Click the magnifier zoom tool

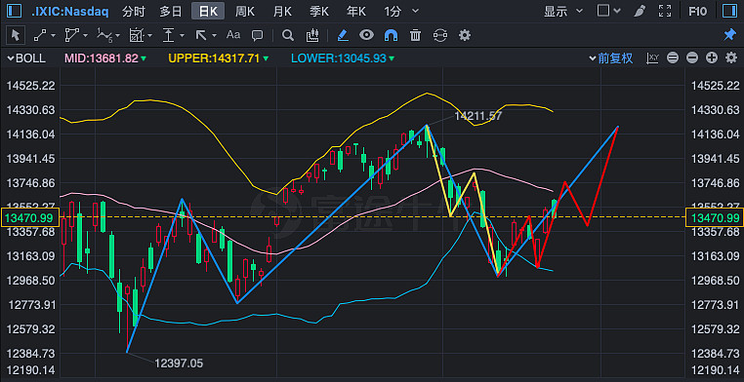[287, 35]
